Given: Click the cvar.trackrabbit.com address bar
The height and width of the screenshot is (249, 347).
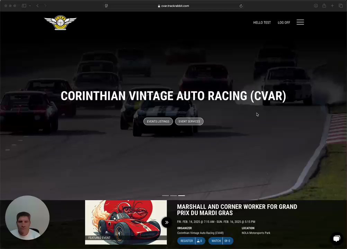Looking at the screenshot, I should coord(174,6).
